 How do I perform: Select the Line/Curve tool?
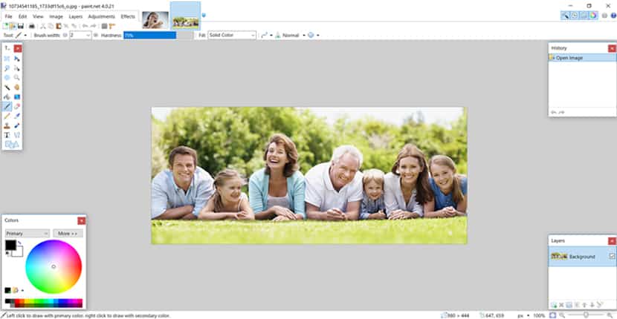pyautogui.click(x=17, y=135)
